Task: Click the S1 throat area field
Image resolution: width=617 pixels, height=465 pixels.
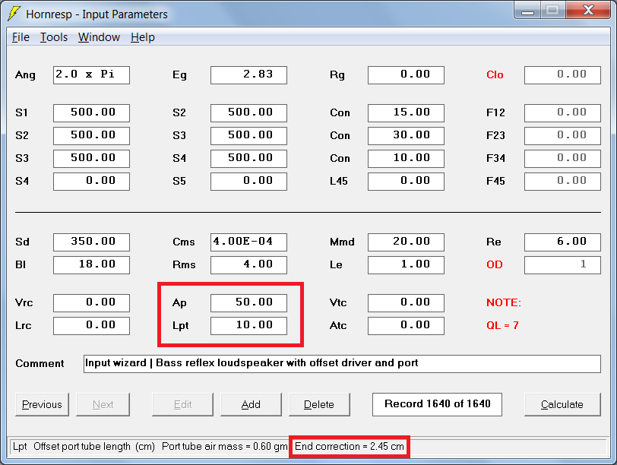Action: [91, 113]
